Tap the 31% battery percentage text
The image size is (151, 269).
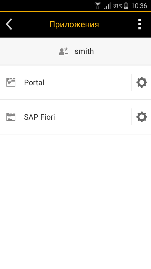point(118,6)
